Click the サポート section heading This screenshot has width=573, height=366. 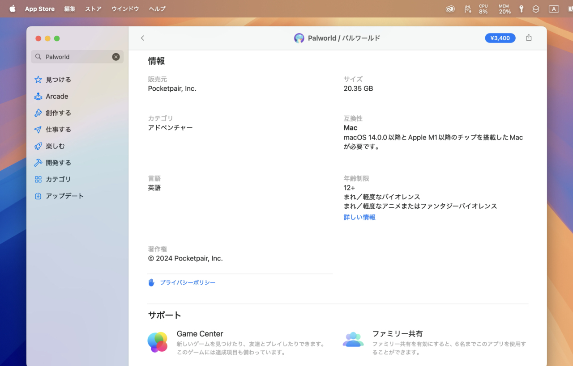pyautogui.click(x=165, y=315)
